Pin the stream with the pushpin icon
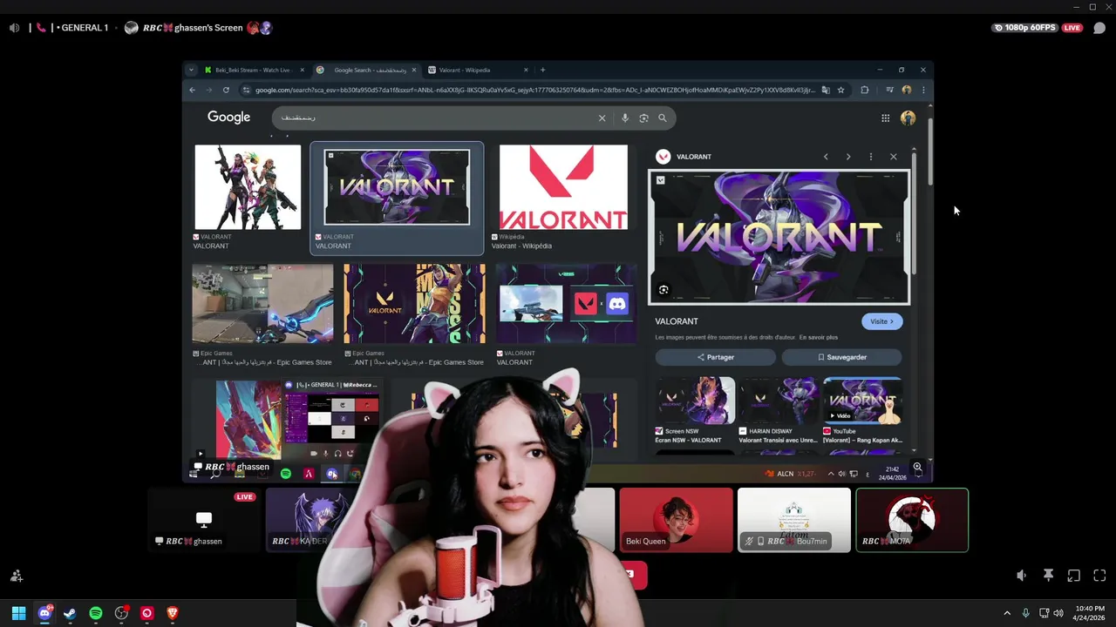This screenshot has height=627, width=1116. pyautogui.click(x=1048, y=576)
